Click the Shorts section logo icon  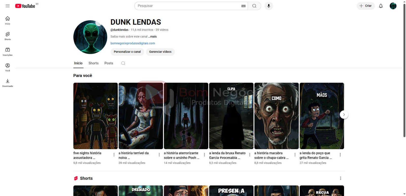pyautogui.click(x=76, y=178)
